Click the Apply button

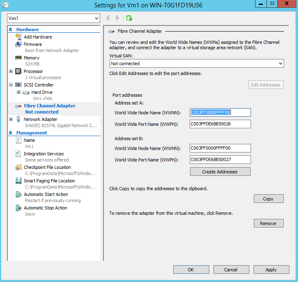coord(271,270)
